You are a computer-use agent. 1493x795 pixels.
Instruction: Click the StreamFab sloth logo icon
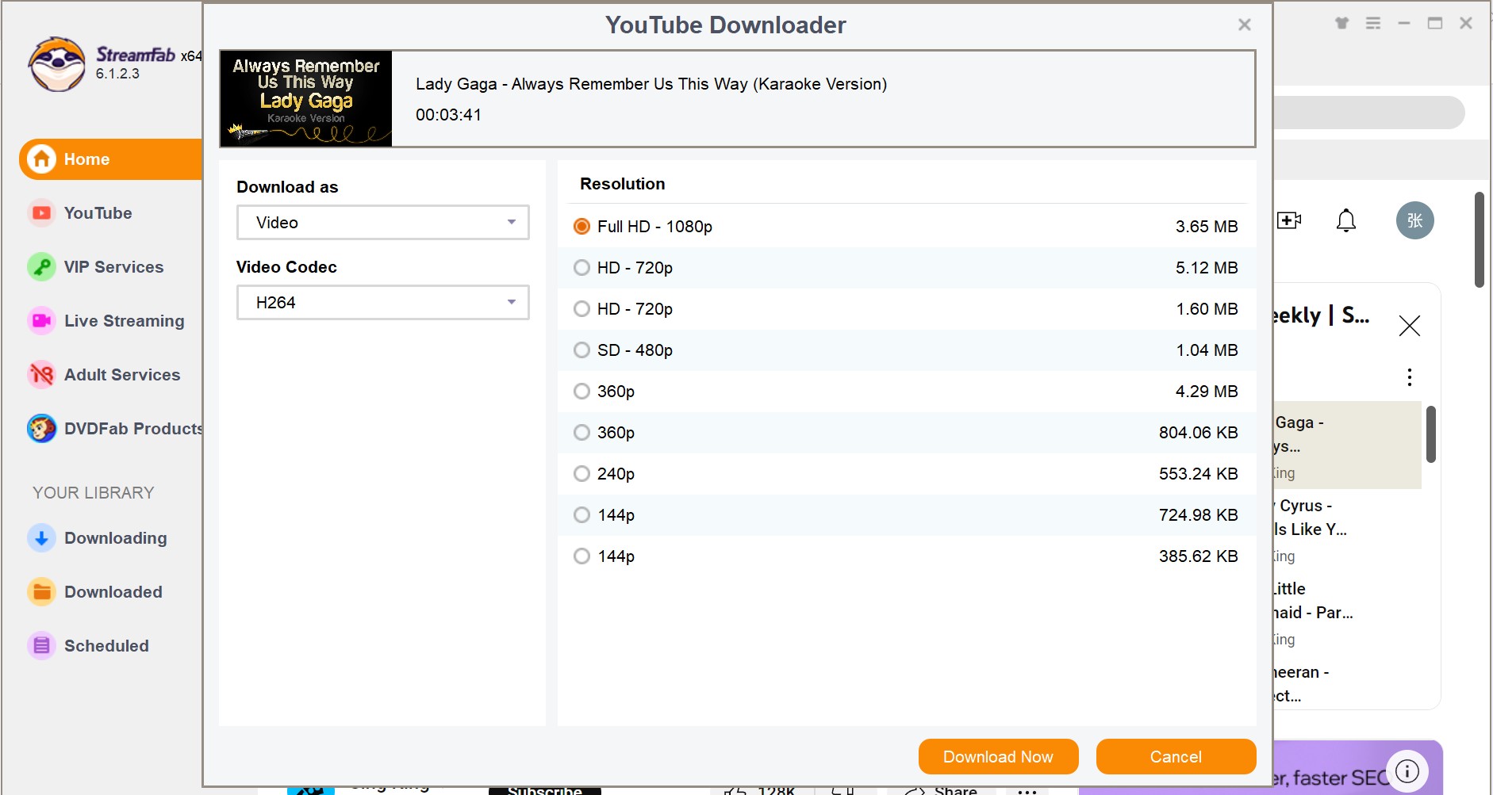click(56, 64)
